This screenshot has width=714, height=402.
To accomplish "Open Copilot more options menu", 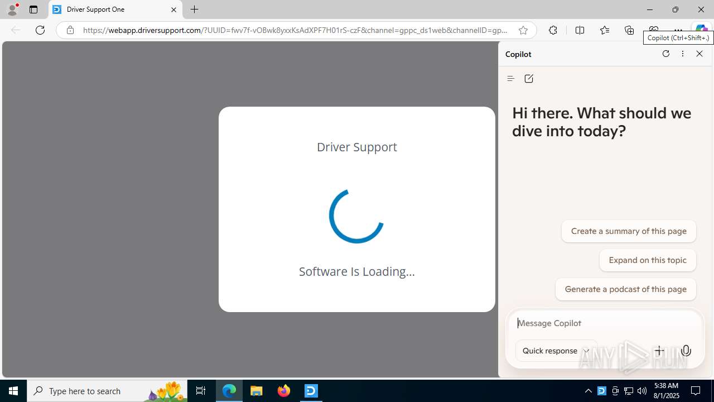I will pyautogui.click(x=682, y=54).
